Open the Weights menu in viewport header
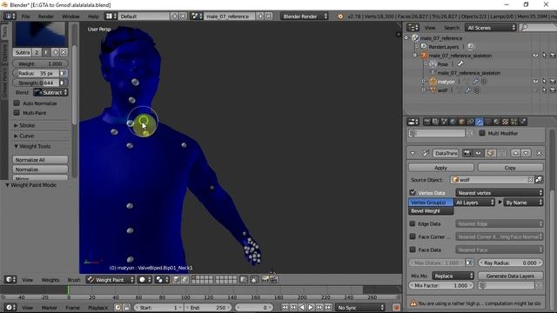This screenshot has width=557, height=313. tap(50, 280)
